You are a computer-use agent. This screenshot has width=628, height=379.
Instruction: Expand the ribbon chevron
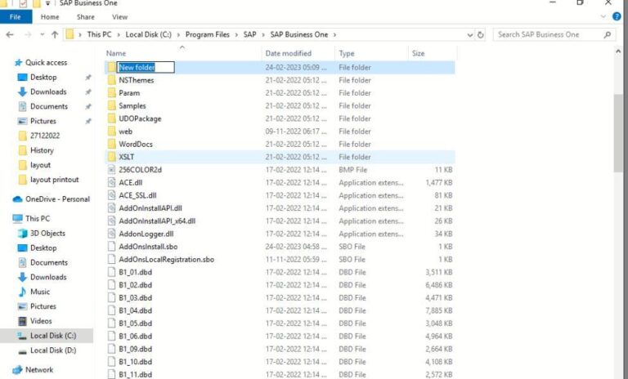pyautogui.click(x=603, y=17)
